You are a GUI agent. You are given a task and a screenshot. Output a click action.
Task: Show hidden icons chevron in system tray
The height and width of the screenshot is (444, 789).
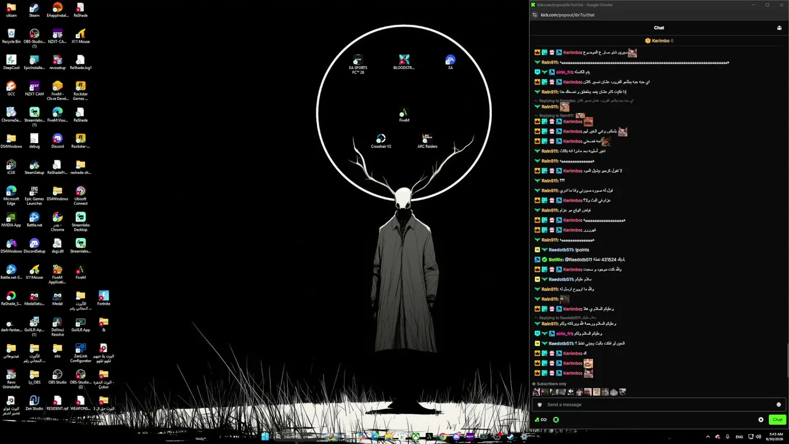pos(708,437)
